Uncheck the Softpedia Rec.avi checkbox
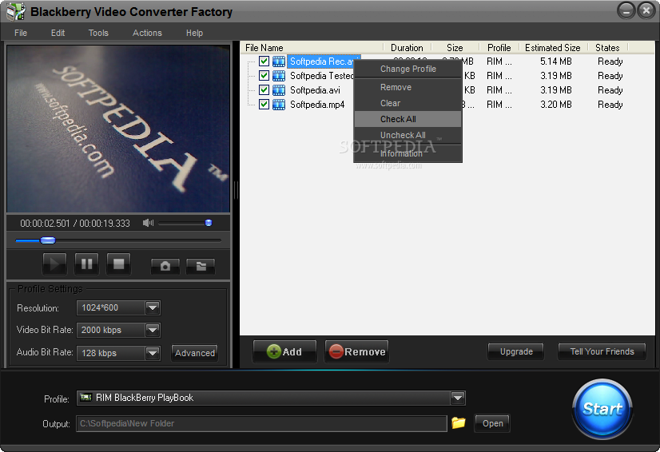Image resolution: width=660 pixels, height=452 pixels. 264,61
